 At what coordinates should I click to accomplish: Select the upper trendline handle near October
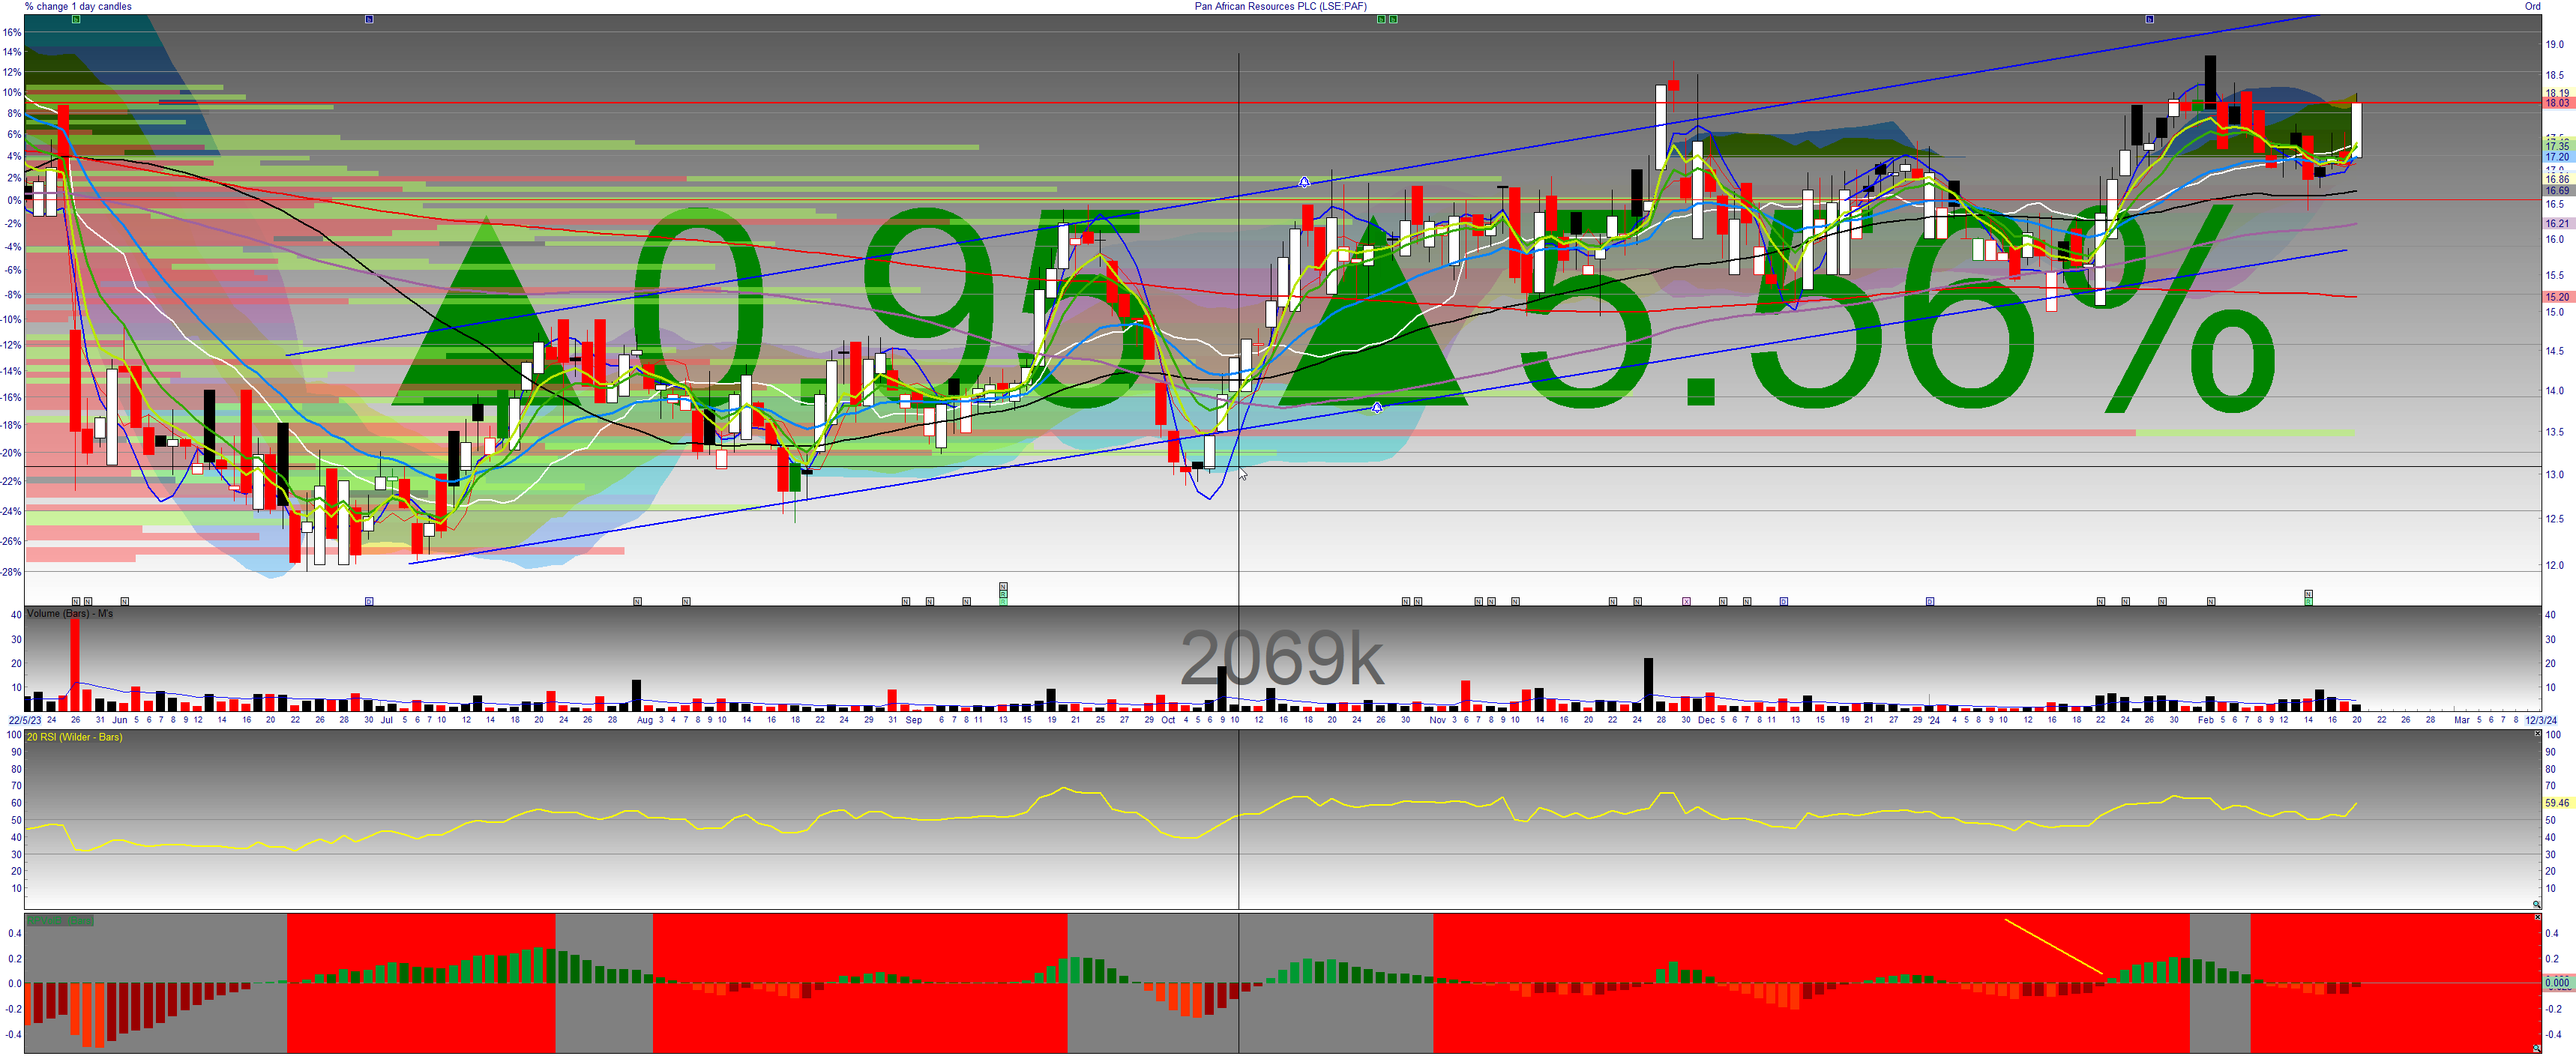[x=1304, y=182]
